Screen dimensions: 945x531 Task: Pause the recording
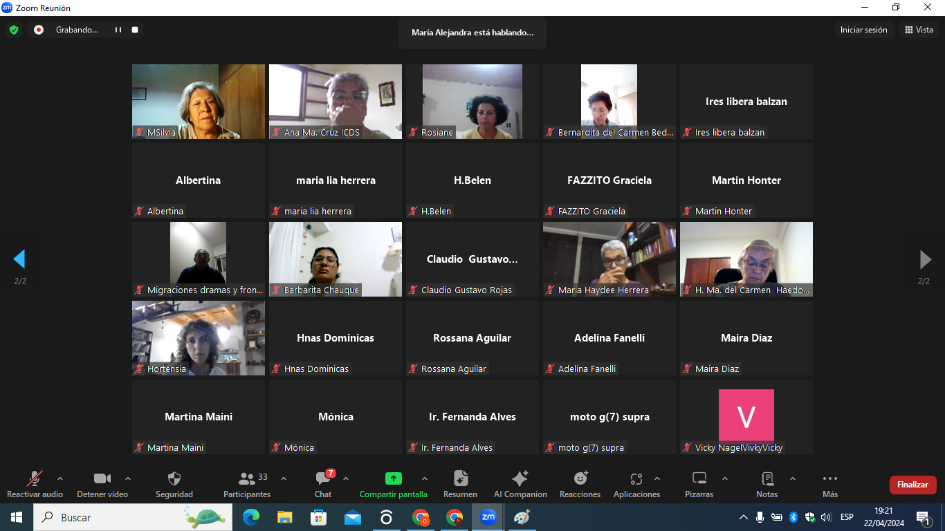pyautogui.click(x=118, y=30)
